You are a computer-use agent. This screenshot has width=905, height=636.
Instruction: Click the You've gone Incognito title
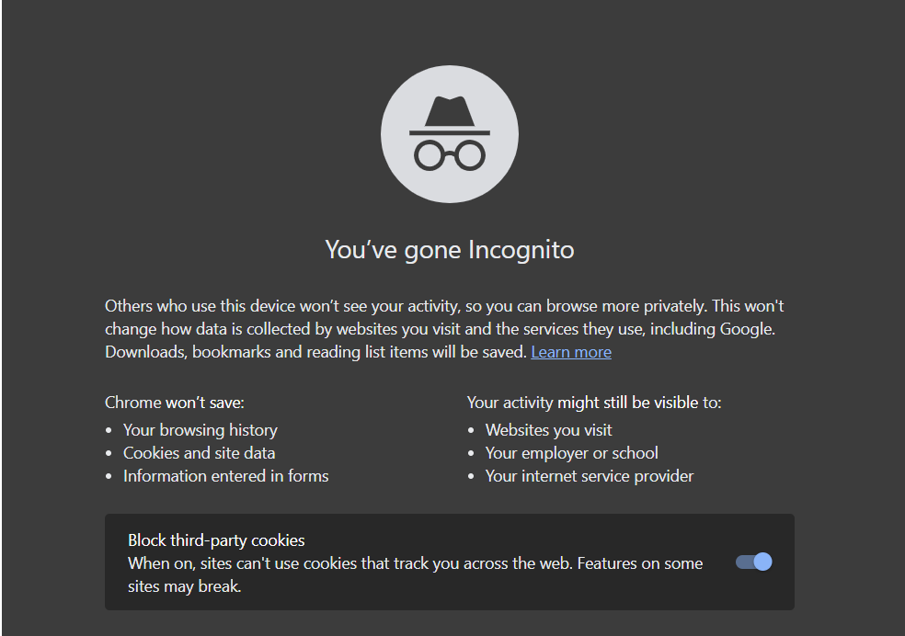(449, 249)
